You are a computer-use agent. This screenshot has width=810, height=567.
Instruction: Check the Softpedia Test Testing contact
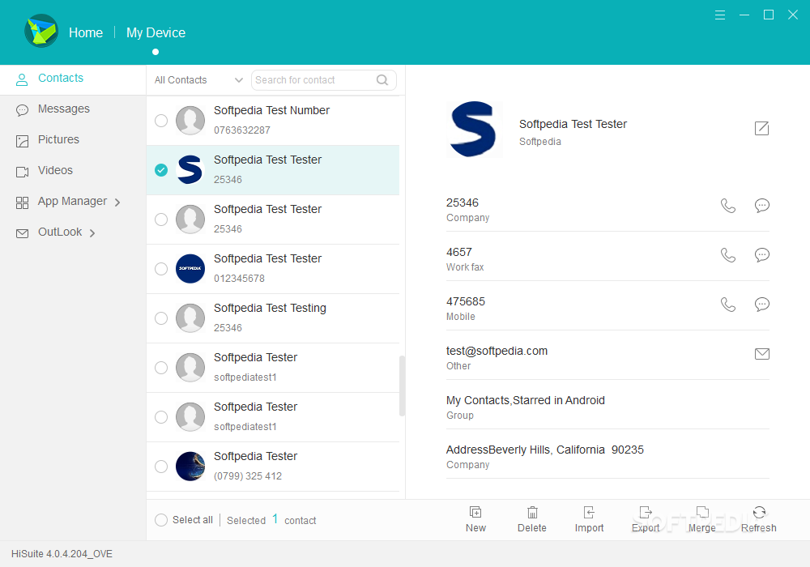click(161, 318)
